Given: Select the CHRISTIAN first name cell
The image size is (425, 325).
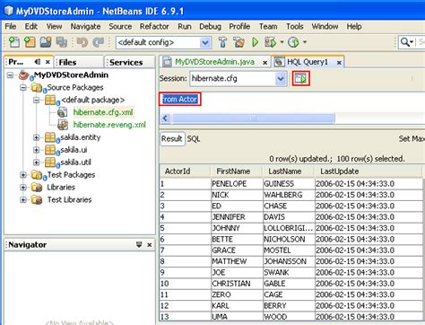Looking at the screenshot, I should click(237, 284).
